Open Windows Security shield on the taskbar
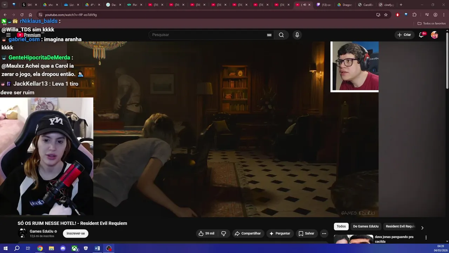Viewport: 449px width, 253px height. [x=86, y=248]
